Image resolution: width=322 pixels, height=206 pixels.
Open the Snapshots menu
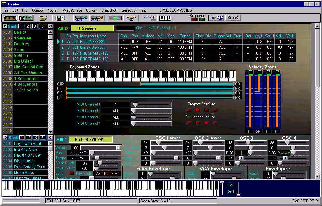109,10
